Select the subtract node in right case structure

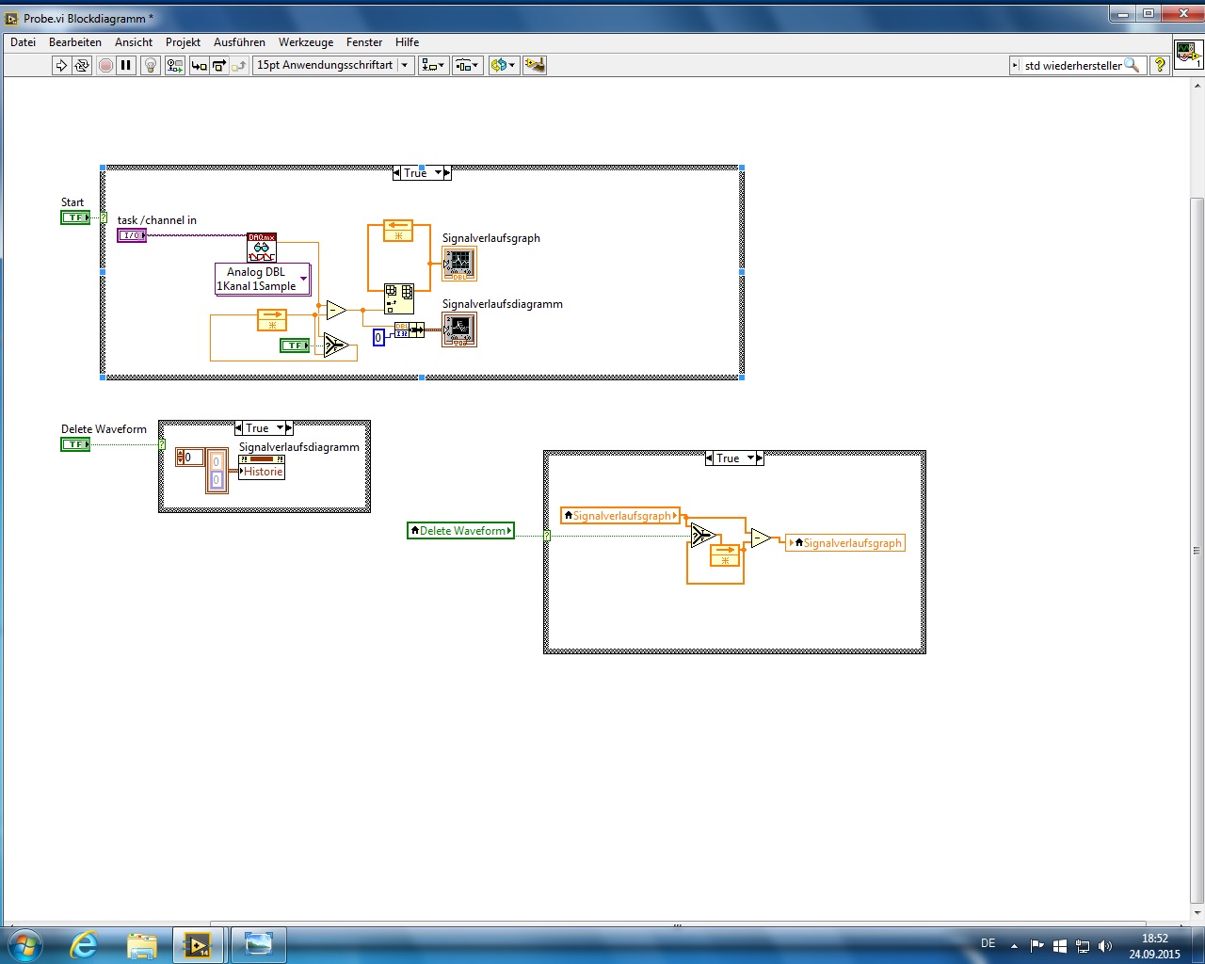[761, 538]
